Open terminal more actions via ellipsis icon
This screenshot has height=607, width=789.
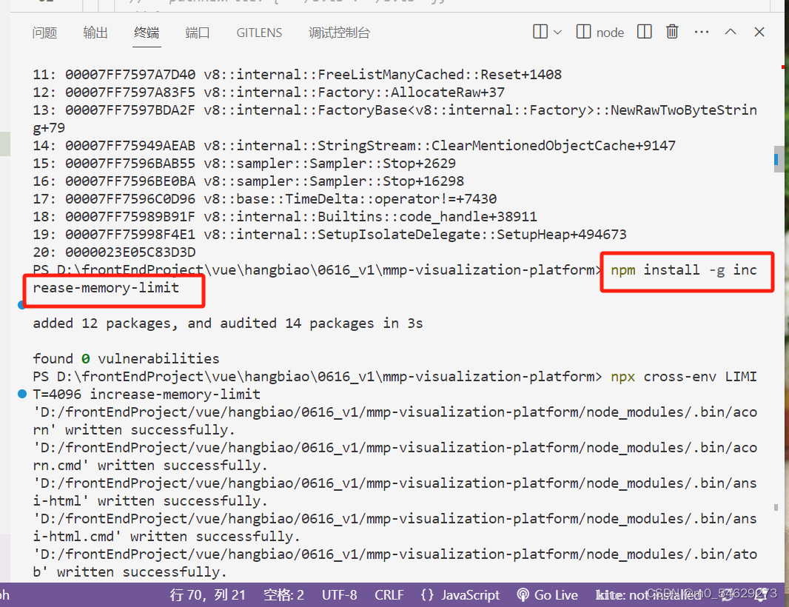click(701, 32)
